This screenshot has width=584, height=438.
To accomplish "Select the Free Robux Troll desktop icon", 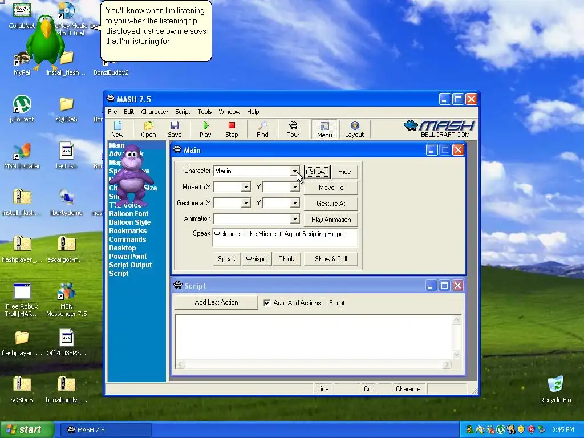I will (22, 300).
